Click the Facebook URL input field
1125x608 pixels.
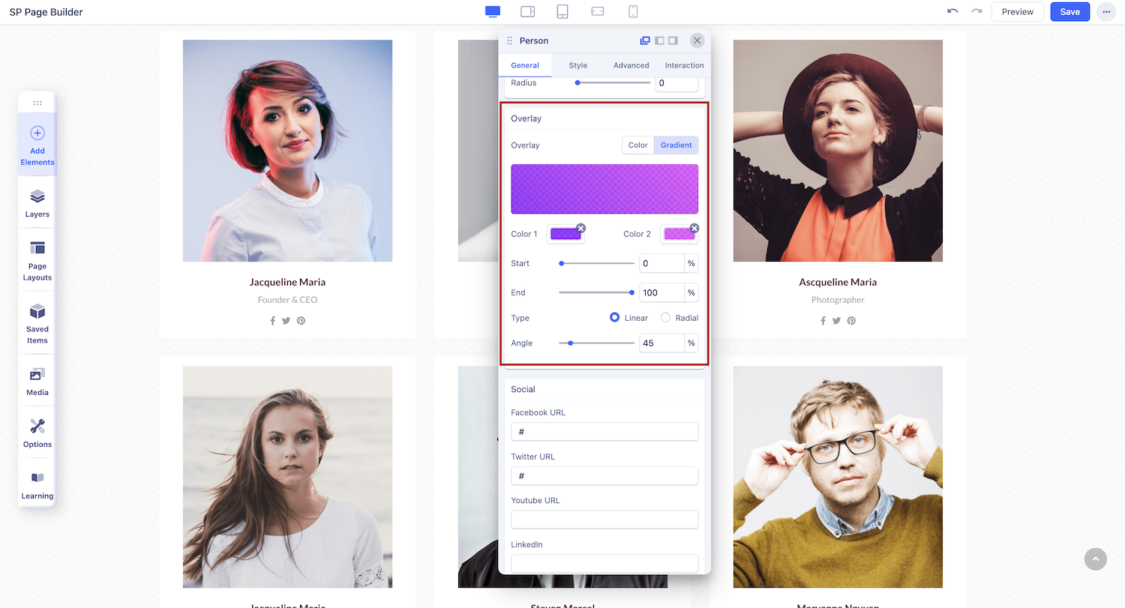tap(604, 432)
